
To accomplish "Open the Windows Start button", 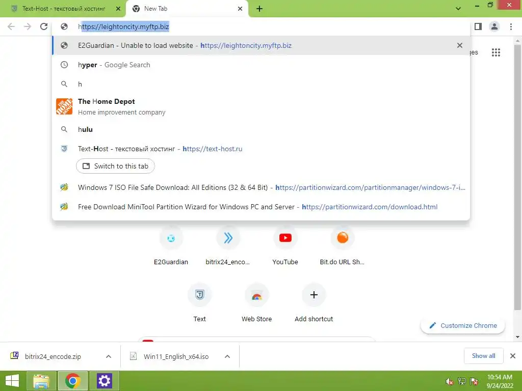I will [12, 381].
